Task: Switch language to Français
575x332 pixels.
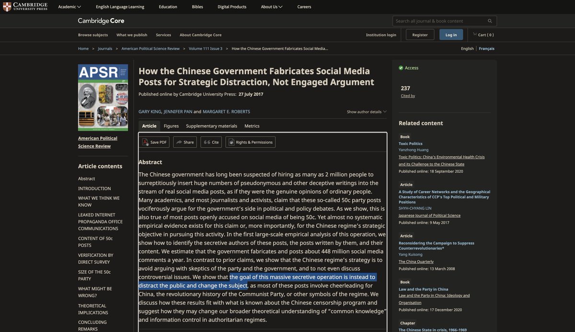Action: coord(486,48)
